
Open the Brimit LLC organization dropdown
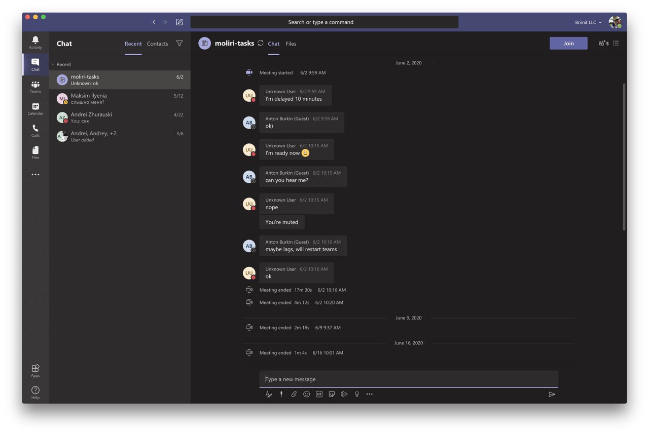pyautogui.click(x=589, y=22)
